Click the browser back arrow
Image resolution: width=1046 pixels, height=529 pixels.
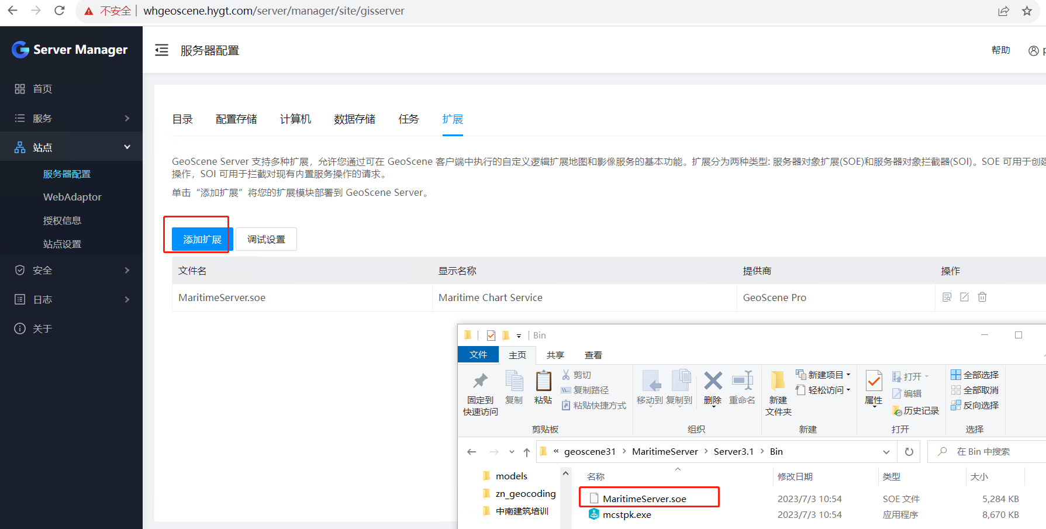click(x=12, y=11)
